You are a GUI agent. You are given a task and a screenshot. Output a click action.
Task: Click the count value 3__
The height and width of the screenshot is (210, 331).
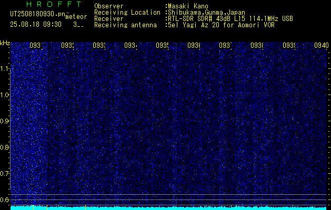[78, 25]
